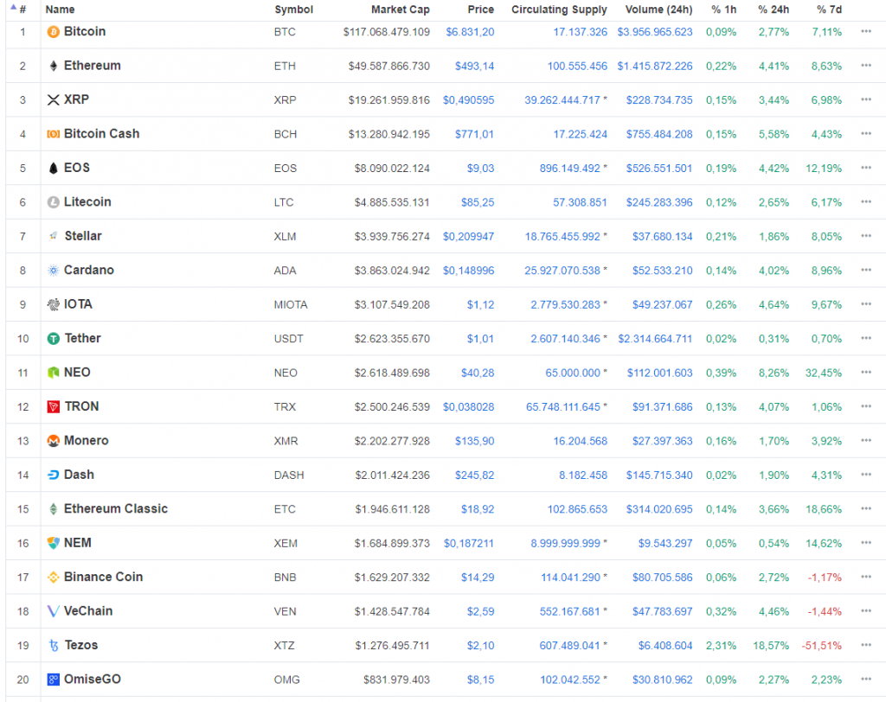Click the VeChain V icon
This screenshot has height=702, width=886.
(53, 611)
